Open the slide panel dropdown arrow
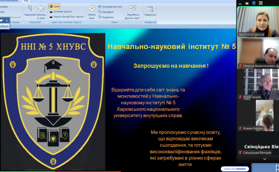This screenshot has width=279, height=172. tap(2, 20)
